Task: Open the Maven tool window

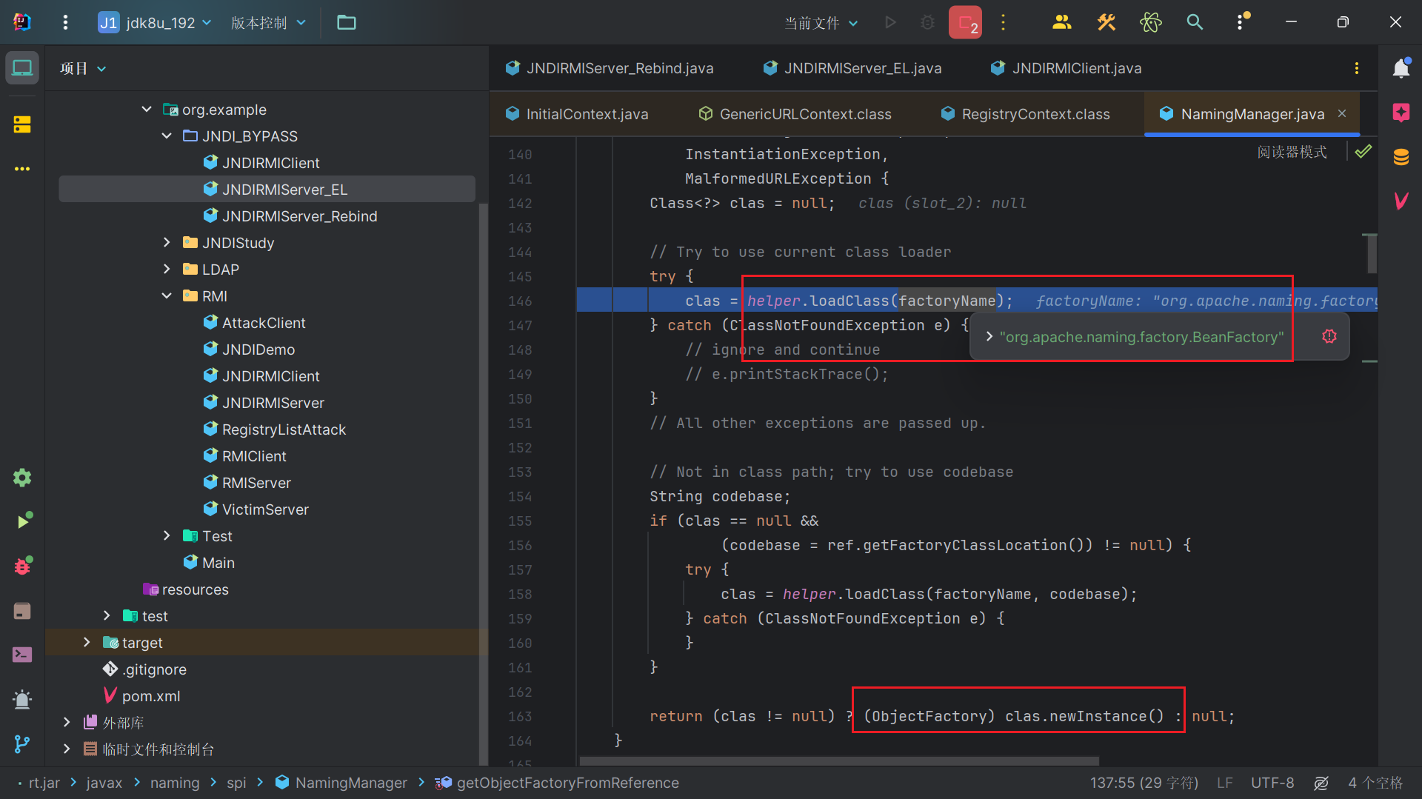Action: (x=1401, y=201)
